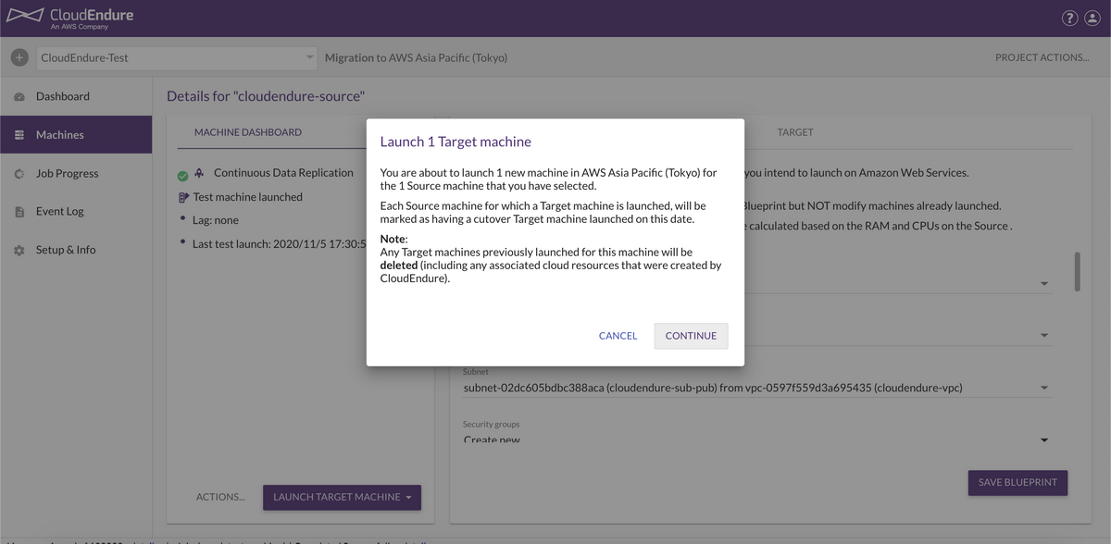Open the ACTIONS... menu for this machine

click(220, 497)
